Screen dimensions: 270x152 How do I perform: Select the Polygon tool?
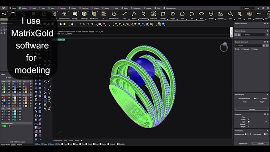click(173, 15)
